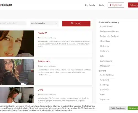Click the Registrieren button

pos(116,5)
